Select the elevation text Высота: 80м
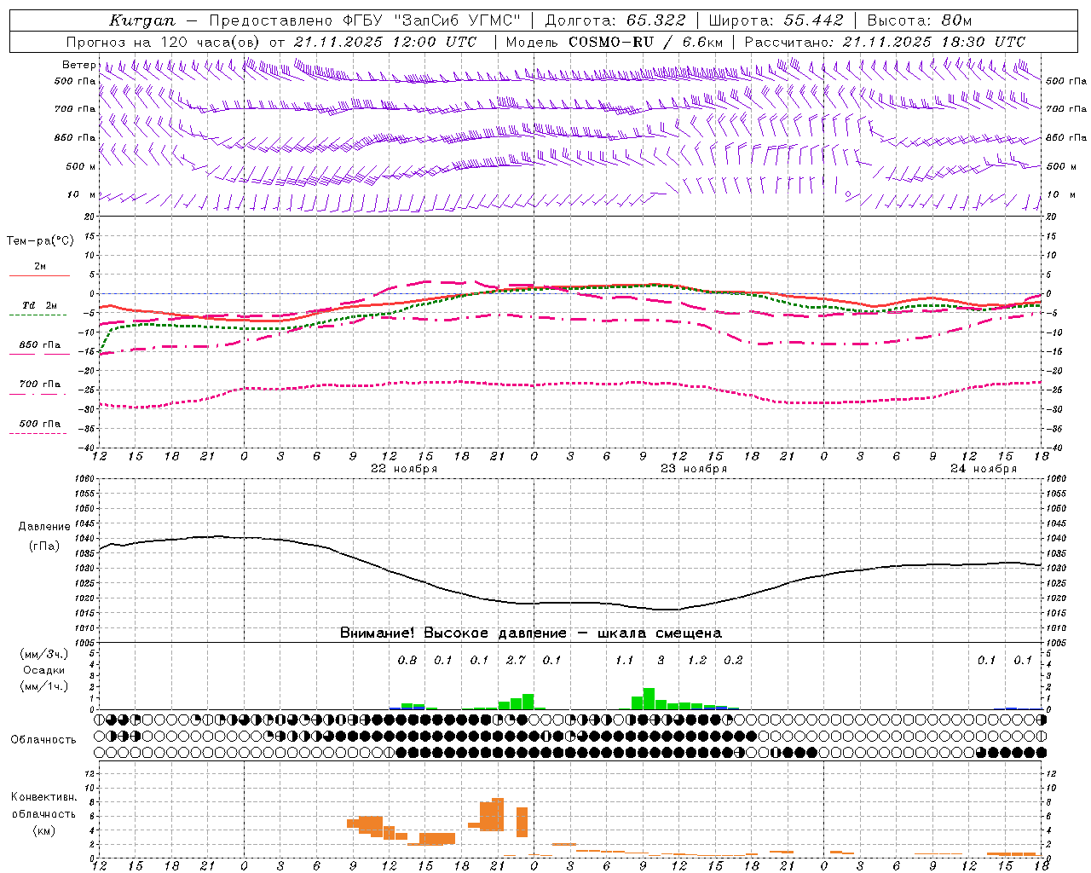1091x873 pixels. pyautogui.click(x=920, y=20)
